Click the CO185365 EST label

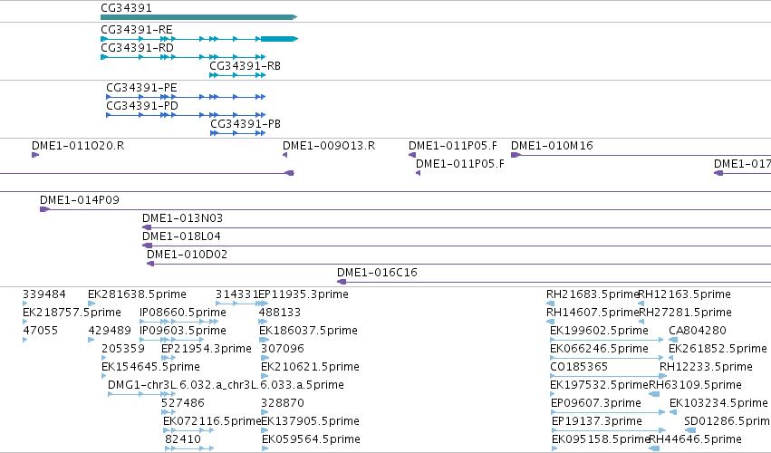579,367
